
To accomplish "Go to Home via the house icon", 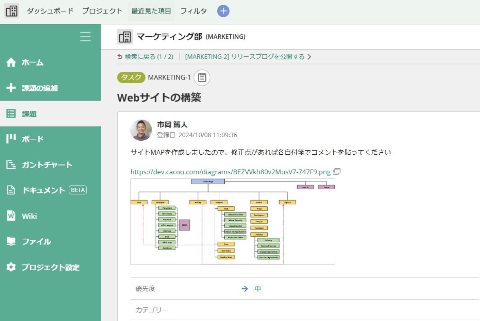I will pyautogui.click(x=11, y=62).
